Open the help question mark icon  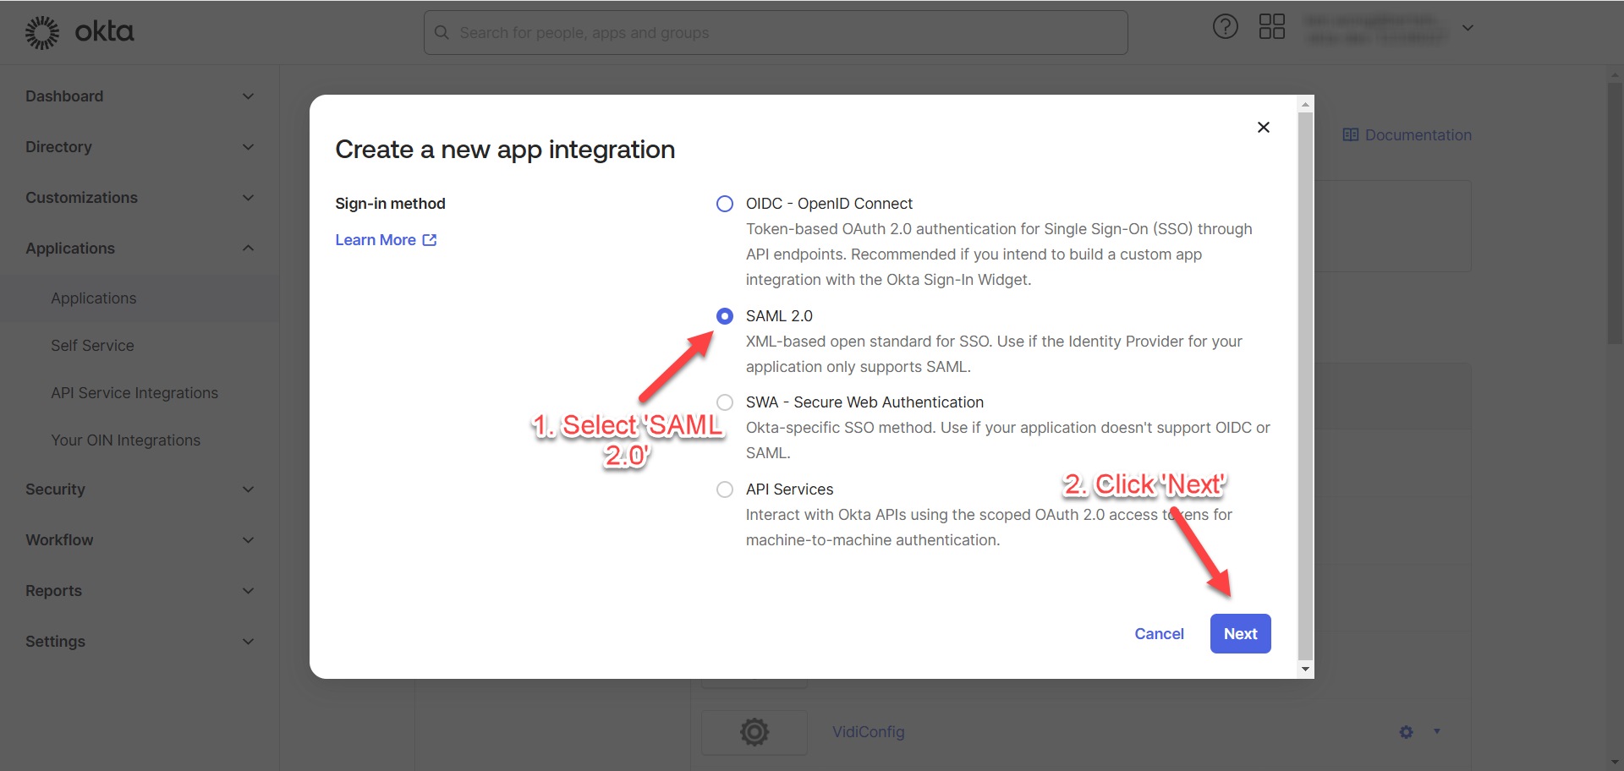(1225, 27)
